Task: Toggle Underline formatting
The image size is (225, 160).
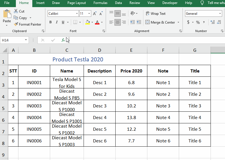Action: pos(63,22)
